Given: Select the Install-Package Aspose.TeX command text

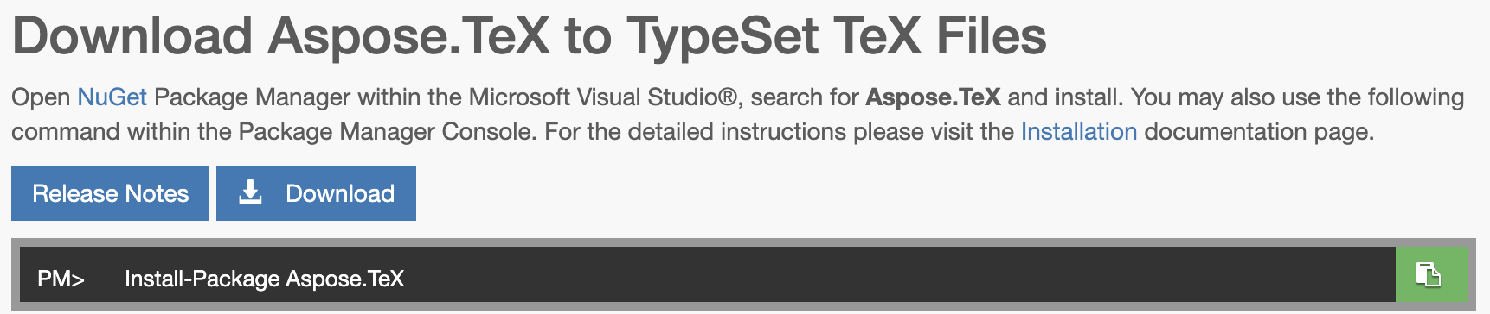Looking at the screenshot, I should [x=264, y=279].
